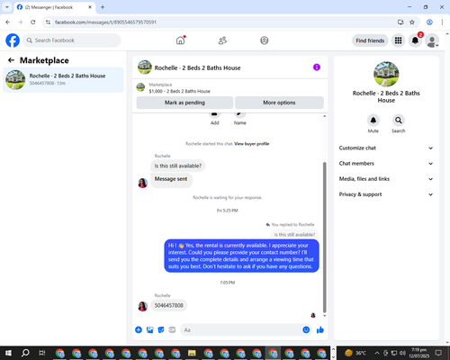Click Rochelle's avatar beside the phone number message

click(142, 306)
